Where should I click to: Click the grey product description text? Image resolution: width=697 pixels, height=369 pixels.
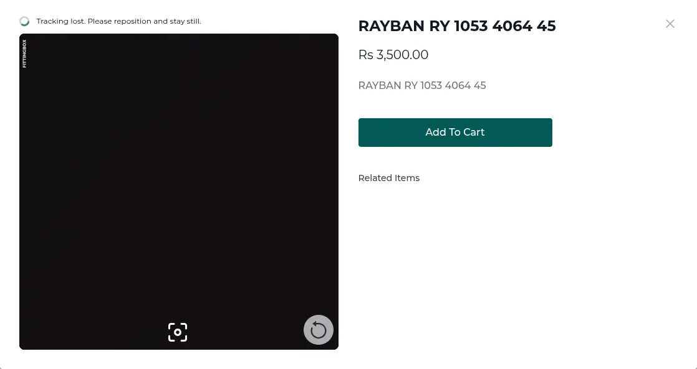pos(422,86)
